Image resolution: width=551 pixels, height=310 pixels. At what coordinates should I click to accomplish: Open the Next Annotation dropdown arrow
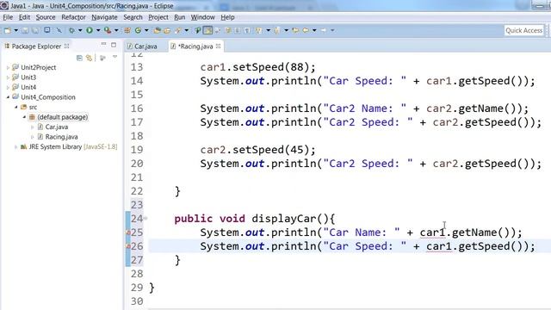click(x=269, y=30)
